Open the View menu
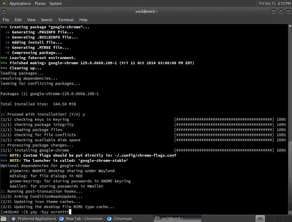The width and height of the screenshot is (292, 222). point(31,20)
